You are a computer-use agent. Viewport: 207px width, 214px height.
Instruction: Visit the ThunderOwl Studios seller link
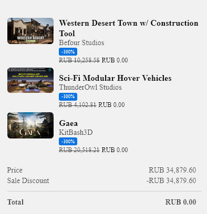point(90,87)
